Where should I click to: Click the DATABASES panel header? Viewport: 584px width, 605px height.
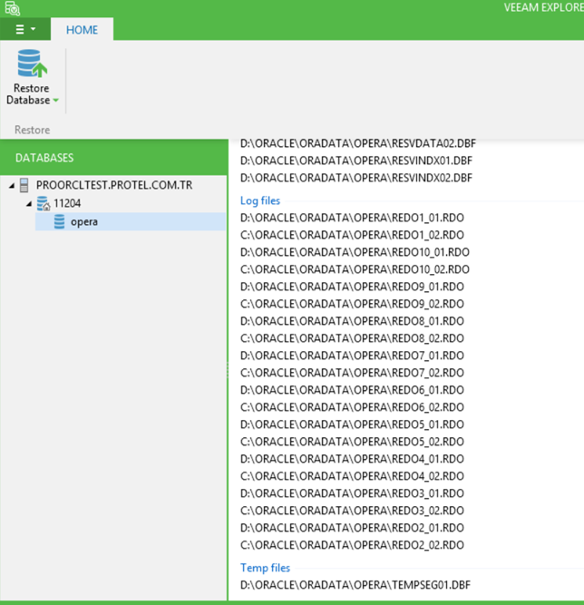coord(45,158)
